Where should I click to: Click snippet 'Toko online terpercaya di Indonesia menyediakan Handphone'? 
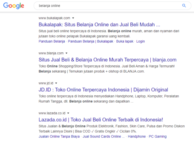(86, 96)
